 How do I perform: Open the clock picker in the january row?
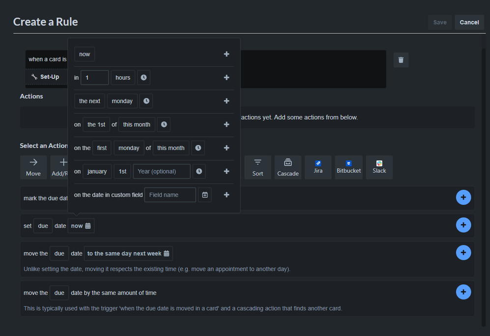[199, 171]
